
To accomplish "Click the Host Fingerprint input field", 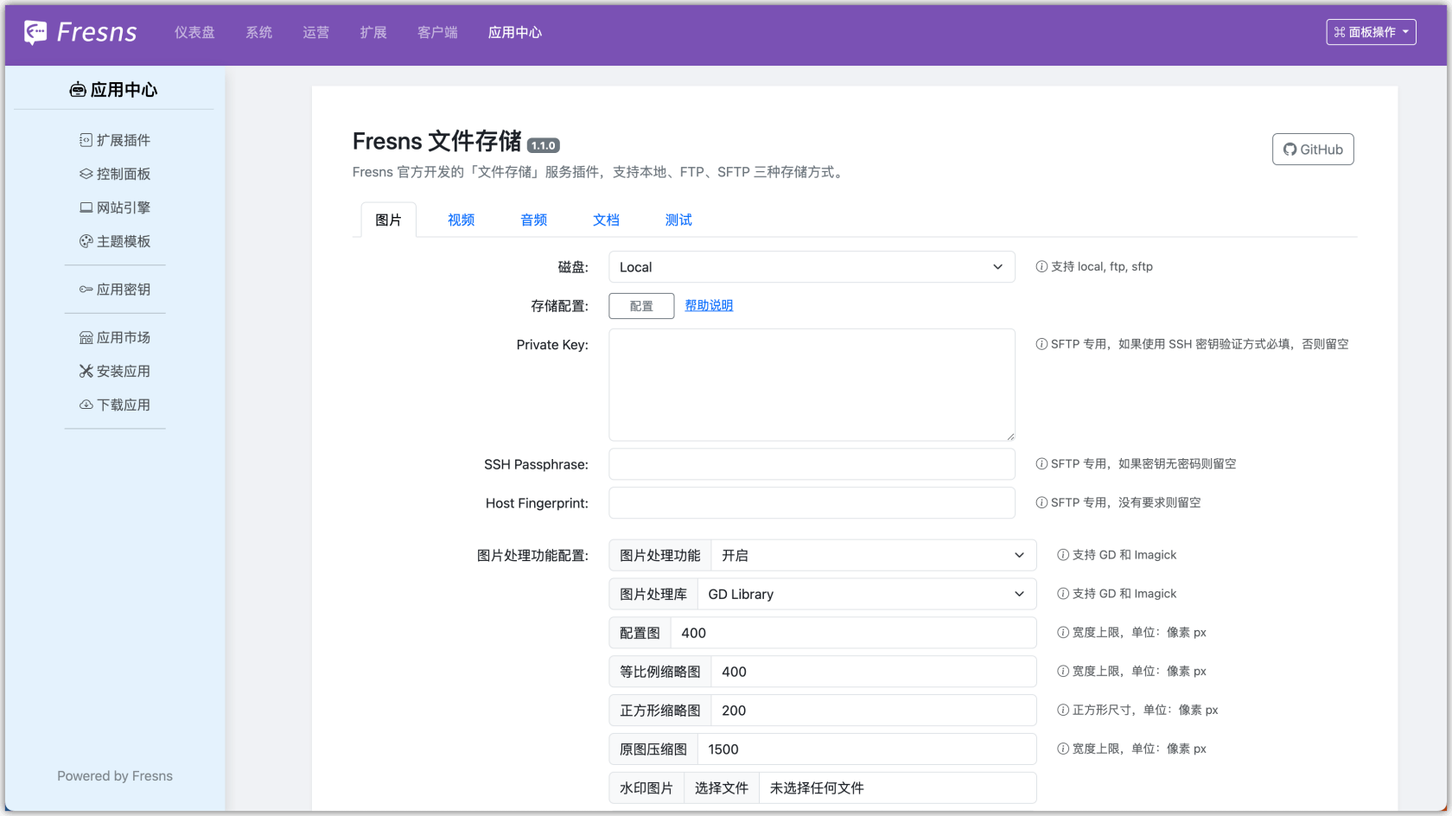I will 812,503.
